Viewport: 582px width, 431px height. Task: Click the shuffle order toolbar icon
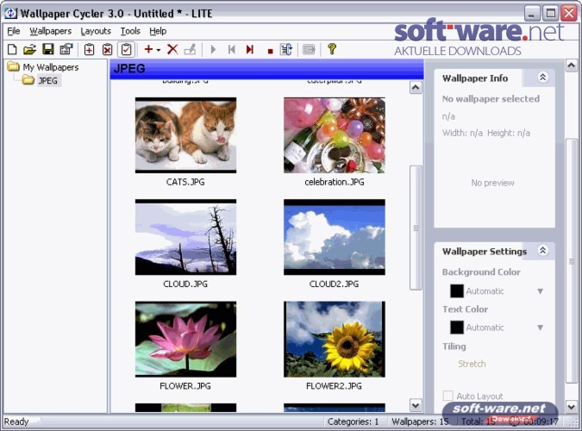286,49
